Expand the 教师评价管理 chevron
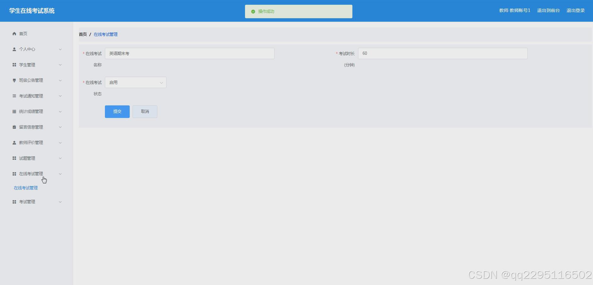Screen dimensions: 593x285 60,142
